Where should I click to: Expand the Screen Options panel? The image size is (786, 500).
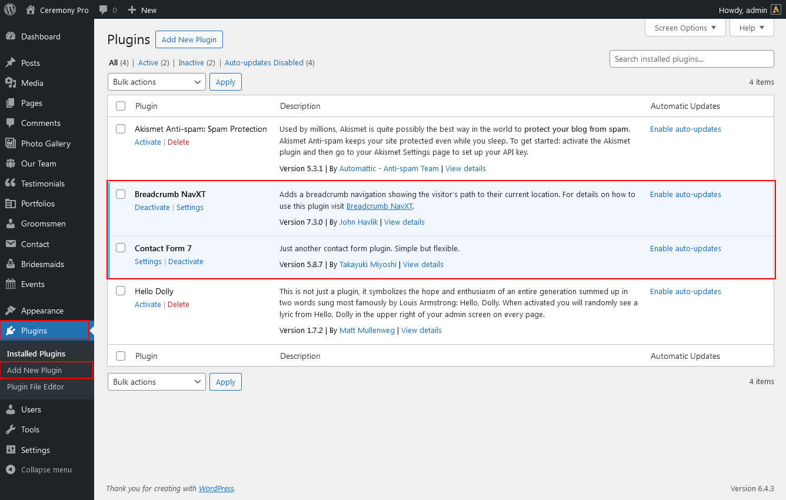(x=685, y=28)
